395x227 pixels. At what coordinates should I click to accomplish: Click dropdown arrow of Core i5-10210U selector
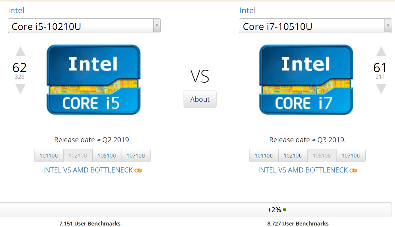[157, 26]
